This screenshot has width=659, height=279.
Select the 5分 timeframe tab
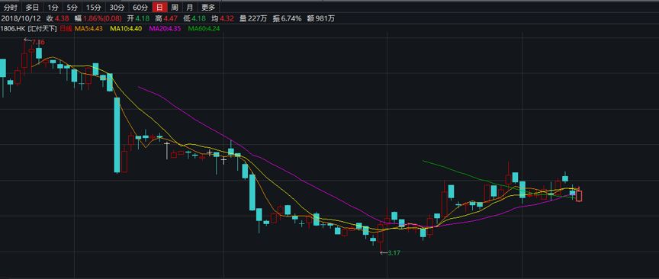tap(72, 7)
